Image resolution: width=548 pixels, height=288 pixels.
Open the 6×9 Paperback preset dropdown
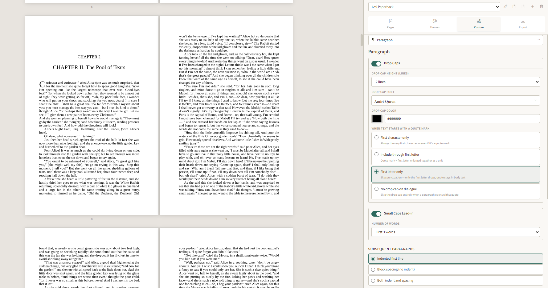point(434,7)
